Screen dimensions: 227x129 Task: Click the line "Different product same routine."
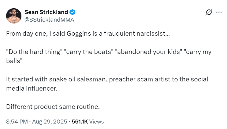click(x=53, y=107)
